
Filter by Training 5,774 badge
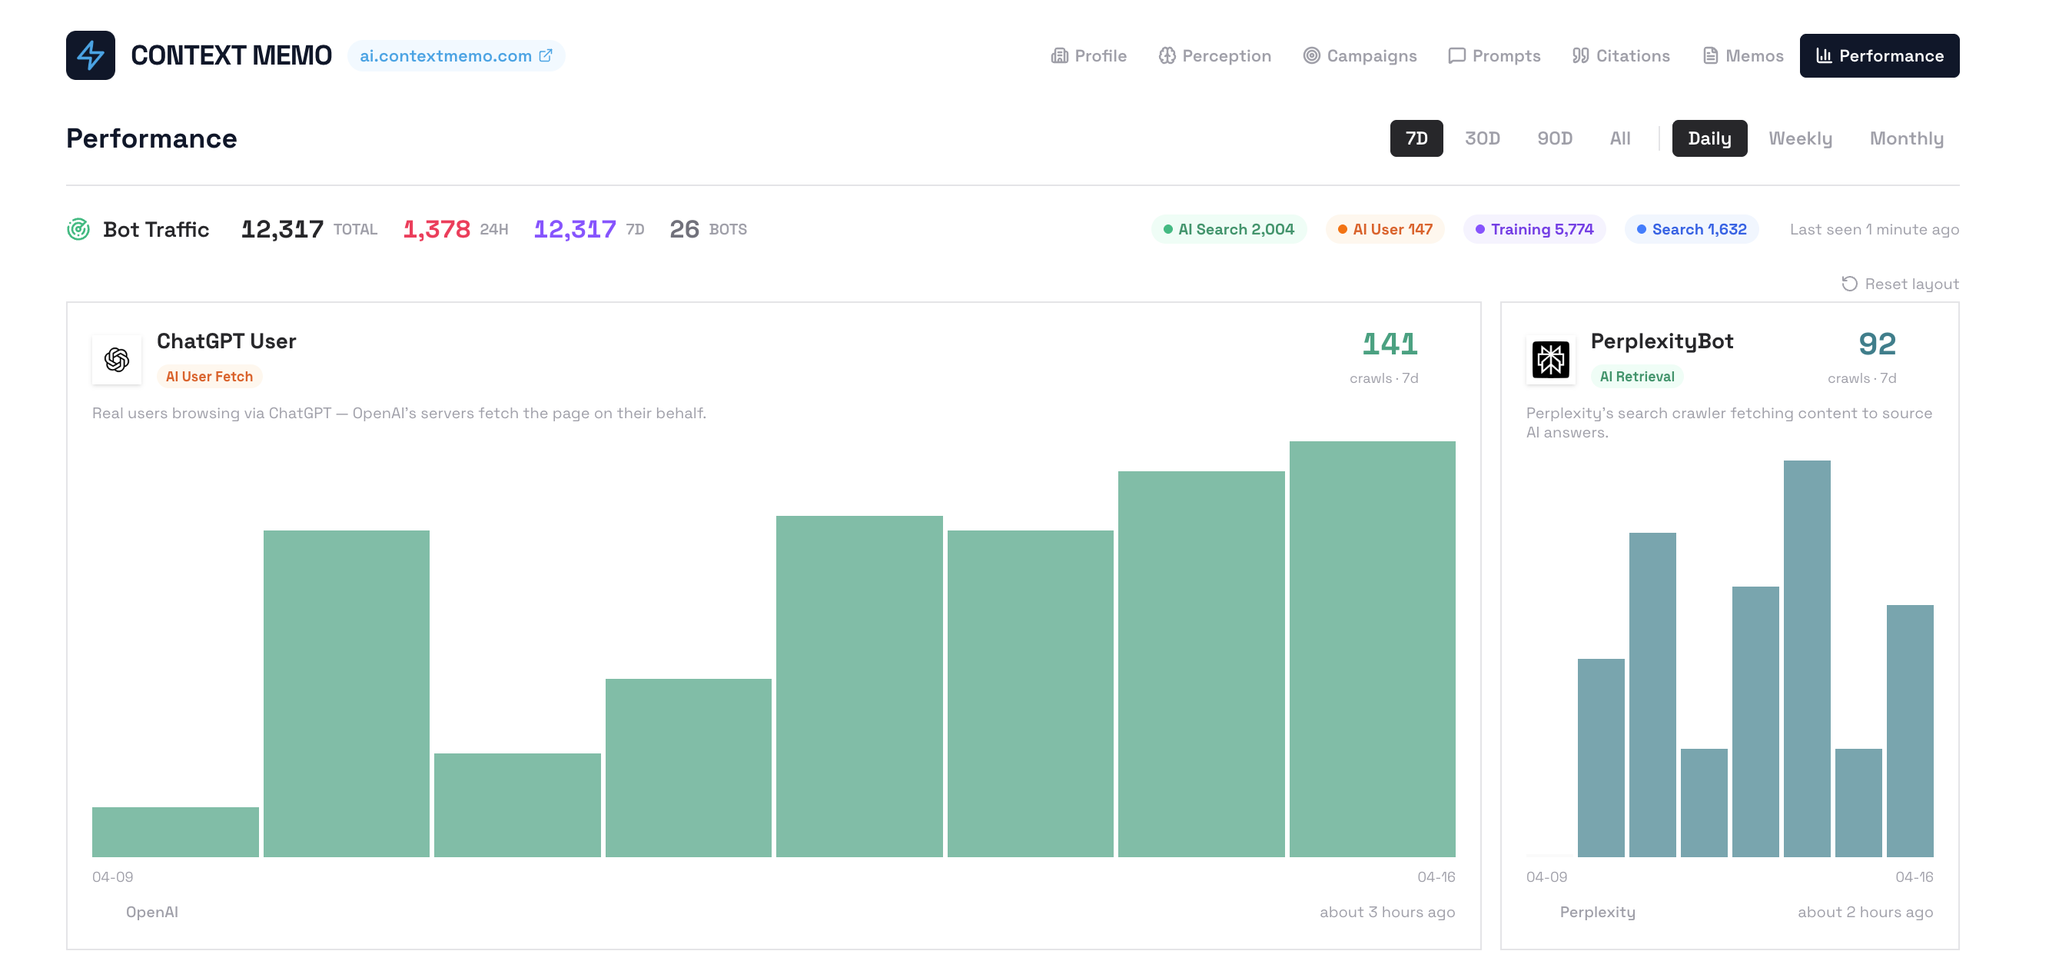(1533, 229)
